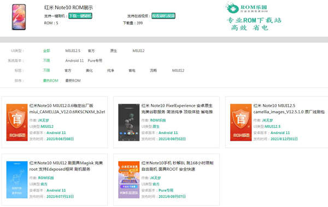The height and width of the screenshot is (207, 328).
Task: Click the date 2021年12月01日
Action: pos(284,139)
